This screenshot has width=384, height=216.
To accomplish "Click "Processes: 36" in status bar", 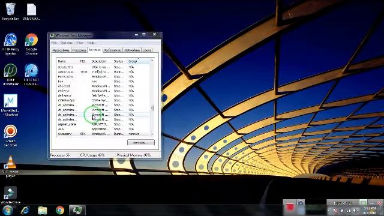I will [60, 155].
